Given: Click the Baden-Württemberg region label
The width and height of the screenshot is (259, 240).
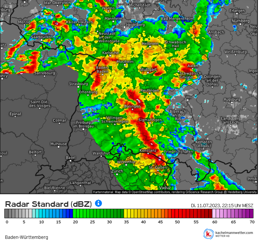Looking at the screenshot, I should 26,237.
